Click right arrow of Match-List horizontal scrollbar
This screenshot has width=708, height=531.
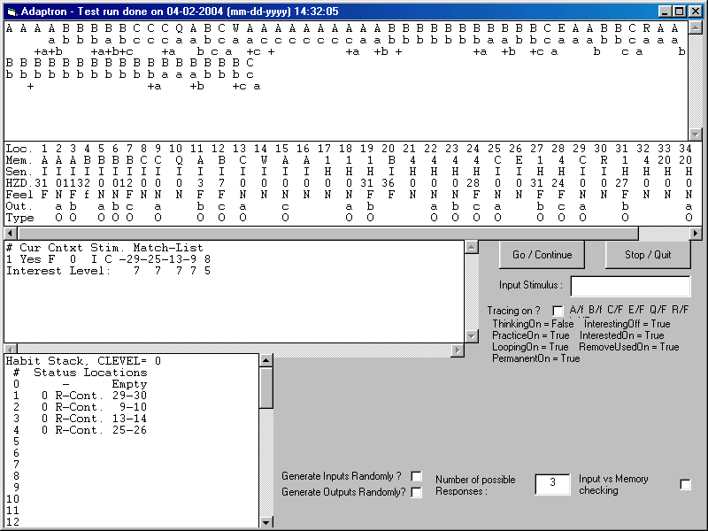(x=458, y=350)
